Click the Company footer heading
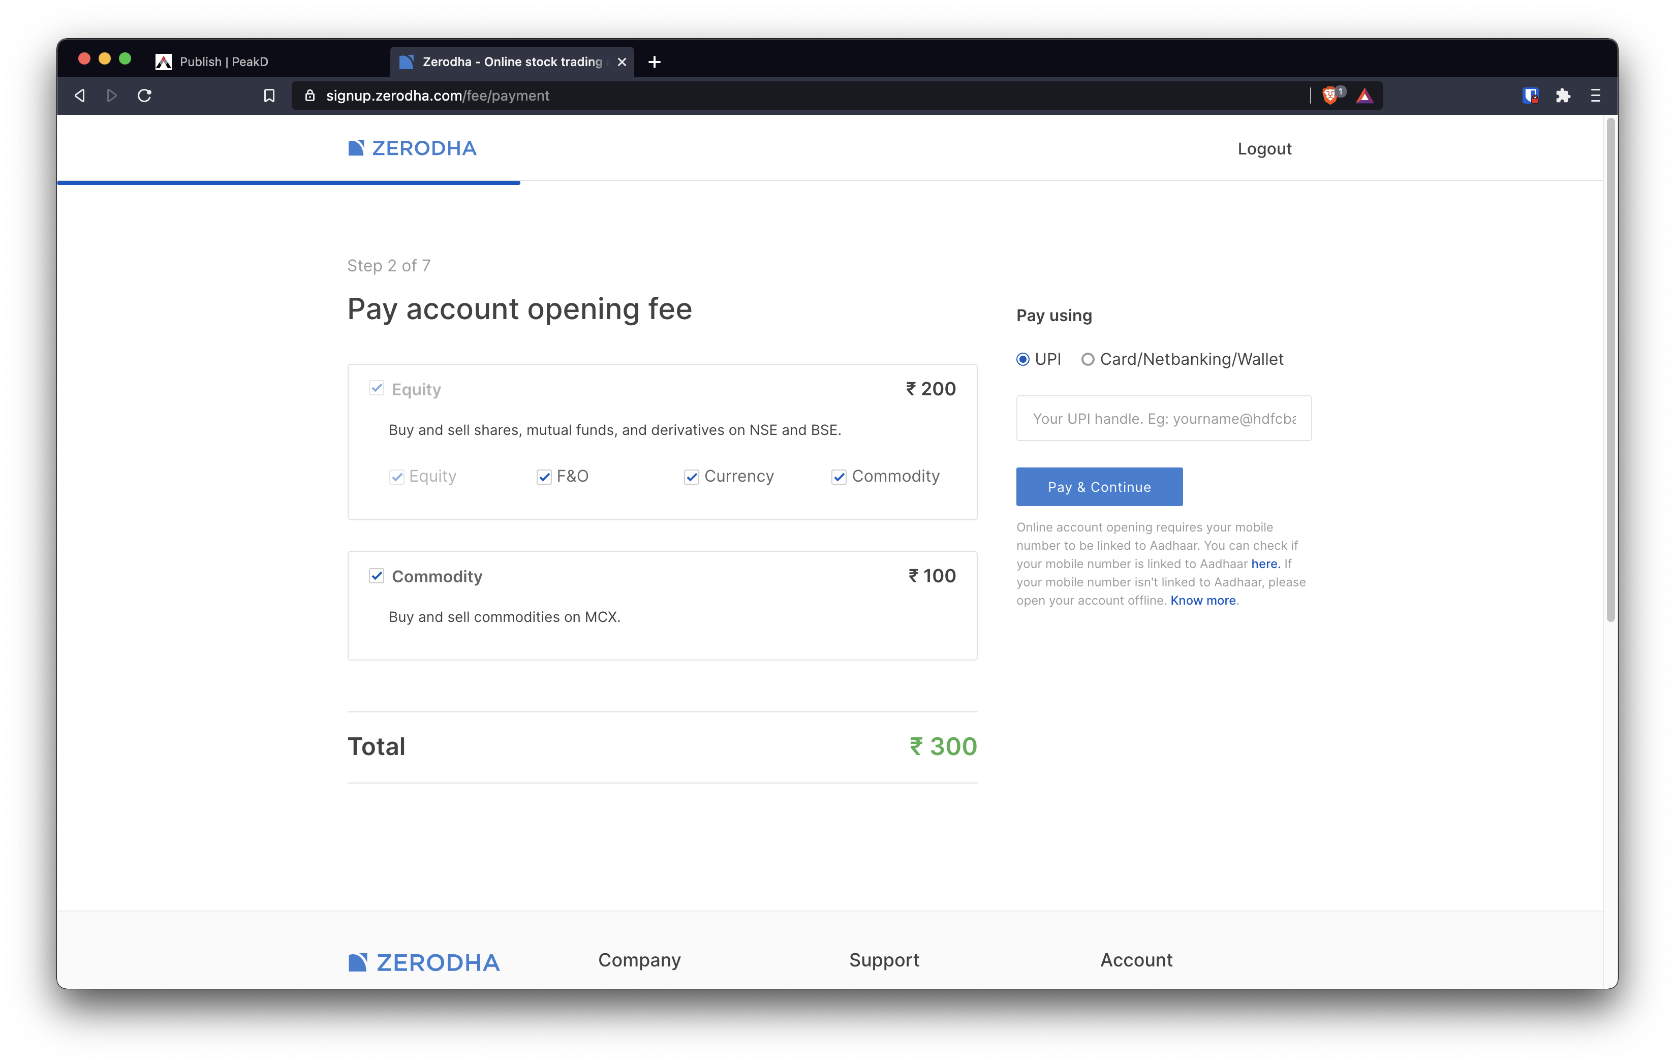The height and width of the screenshot is (1064, 1675). point(639,960)
